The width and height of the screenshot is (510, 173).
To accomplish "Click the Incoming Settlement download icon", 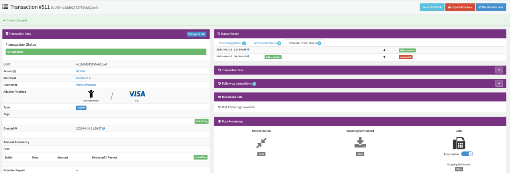I will 360,143.
